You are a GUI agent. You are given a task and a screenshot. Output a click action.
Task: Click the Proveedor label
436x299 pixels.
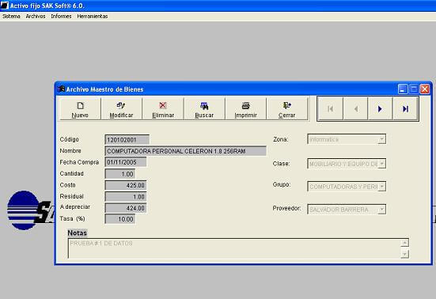pos(286,208)
